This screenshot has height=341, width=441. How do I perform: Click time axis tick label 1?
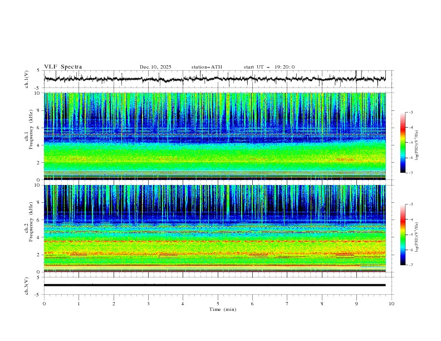[x=79, y=304]
